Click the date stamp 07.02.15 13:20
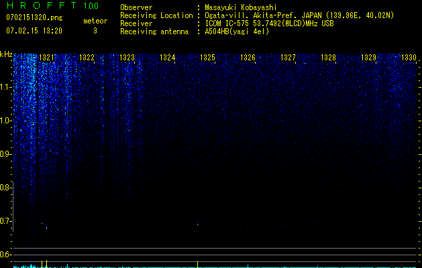 pyautogui.click(x=34, y=31)
